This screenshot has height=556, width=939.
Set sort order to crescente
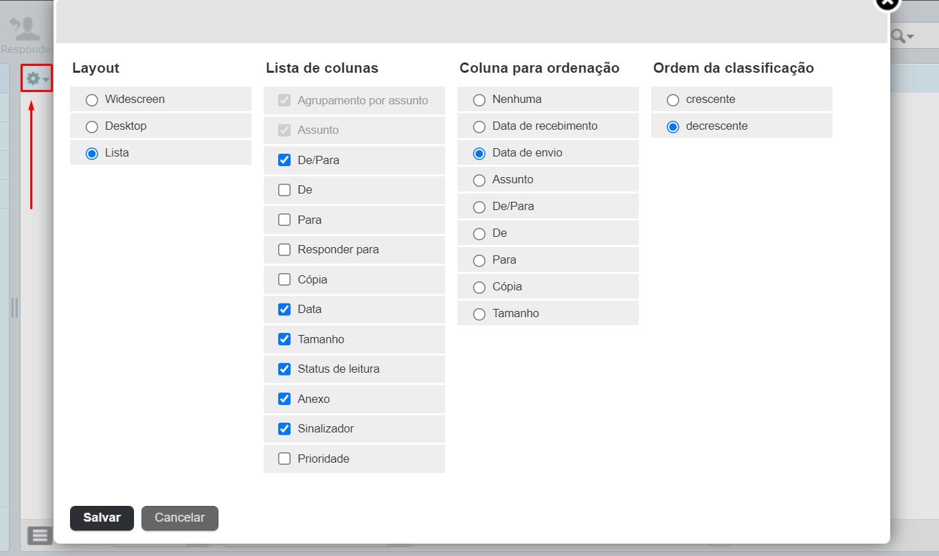[673, 100]
